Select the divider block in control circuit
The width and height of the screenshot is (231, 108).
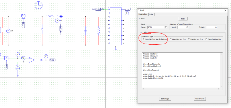(x=6, y=58)
